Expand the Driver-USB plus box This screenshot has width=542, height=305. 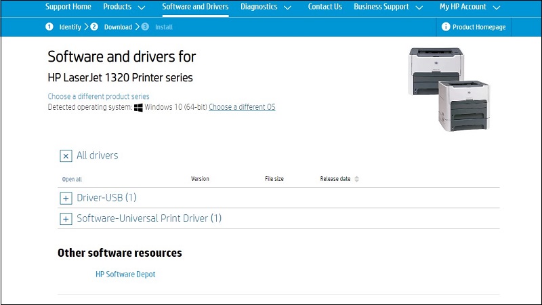pos(66,199)
